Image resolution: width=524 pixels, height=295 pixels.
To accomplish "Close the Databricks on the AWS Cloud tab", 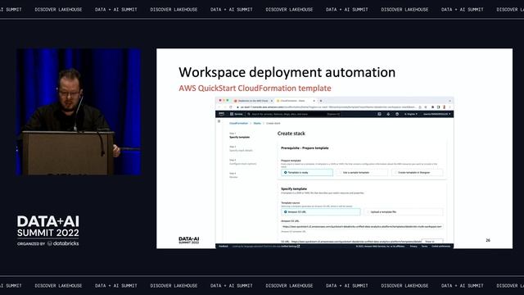I will pyautogui.click(x=272, y=101).
